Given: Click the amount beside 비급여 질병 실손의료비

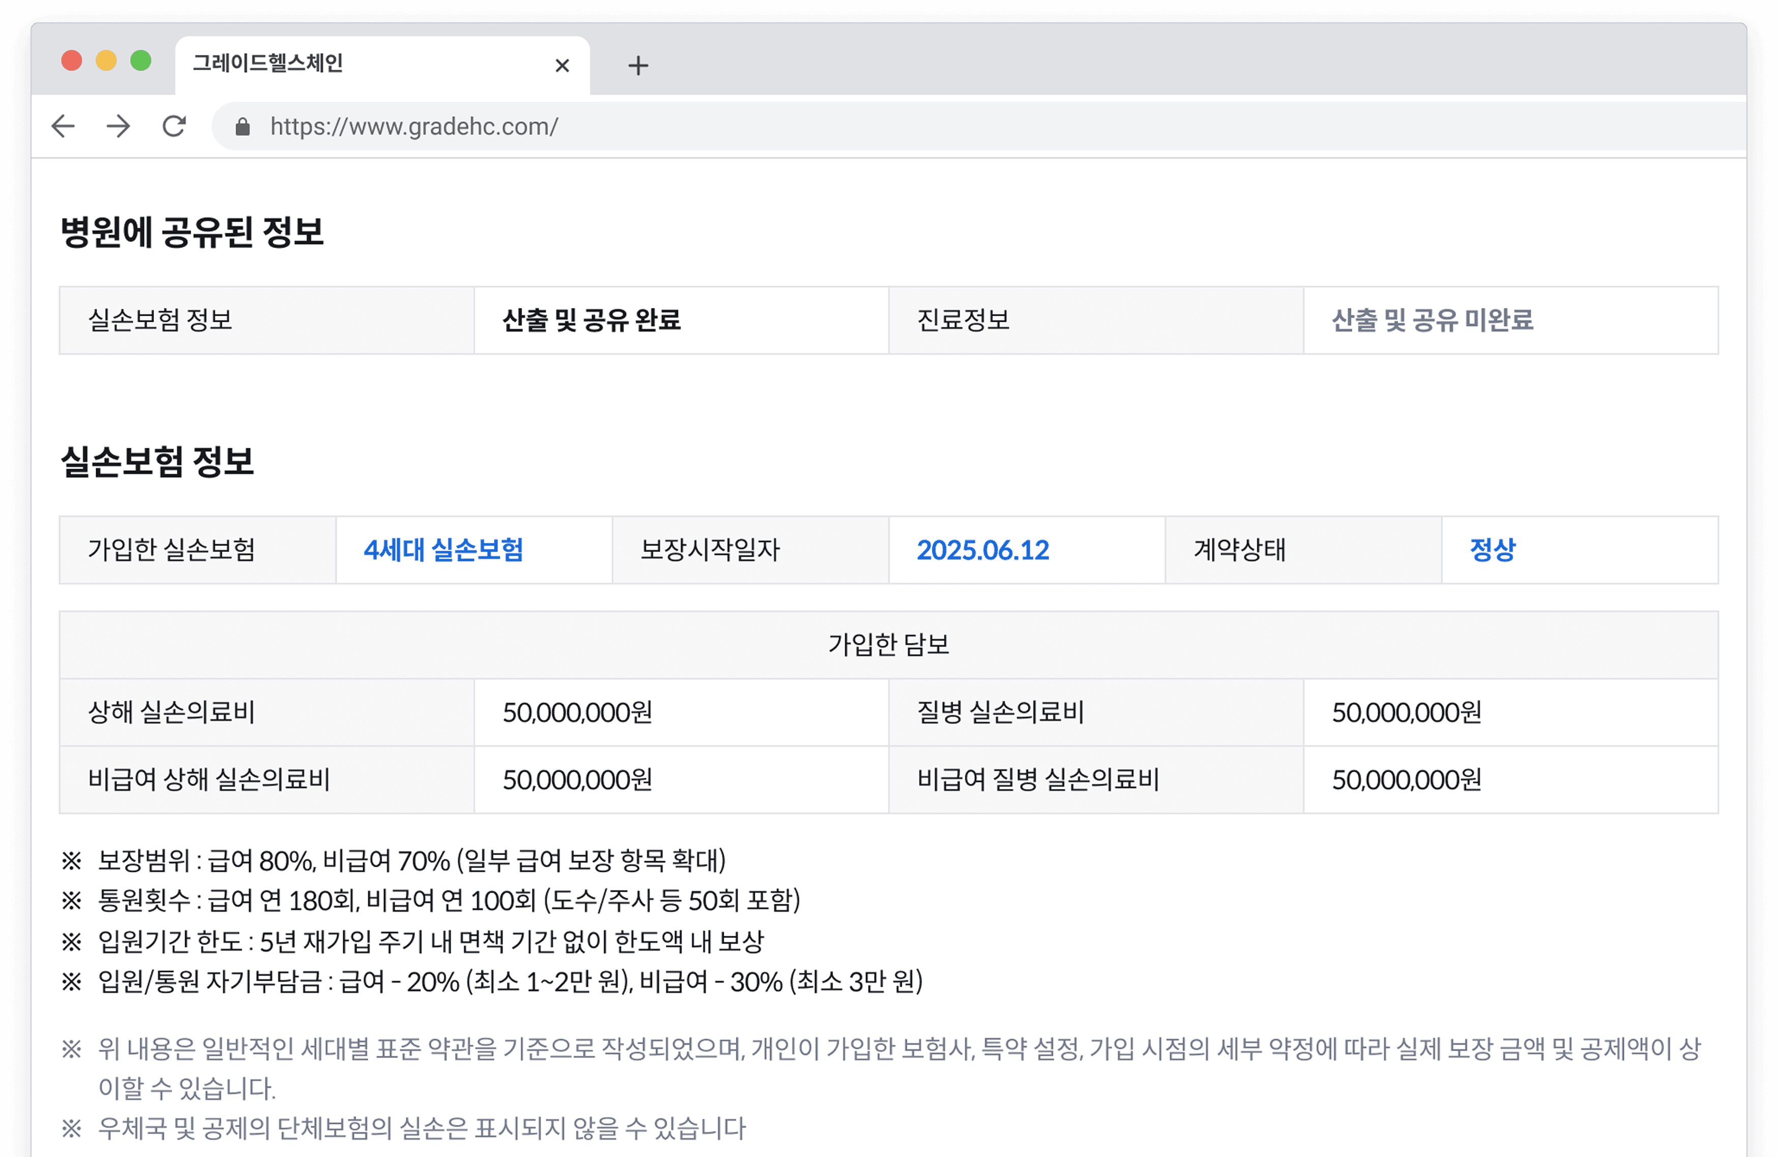Looking at the screenshot, I should (1407, 780).
